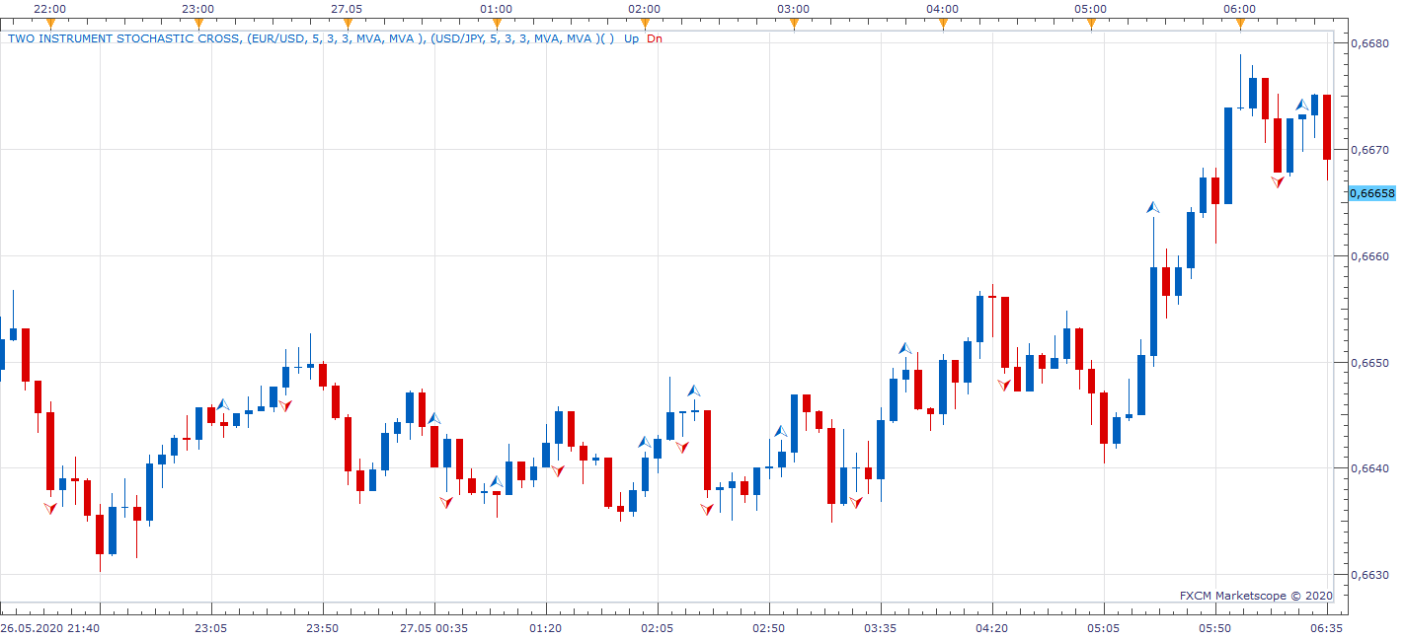Click the blue Up signal arrow around 02:55
This screenshot has height=640, width=1405.
[x=781, y=431]
